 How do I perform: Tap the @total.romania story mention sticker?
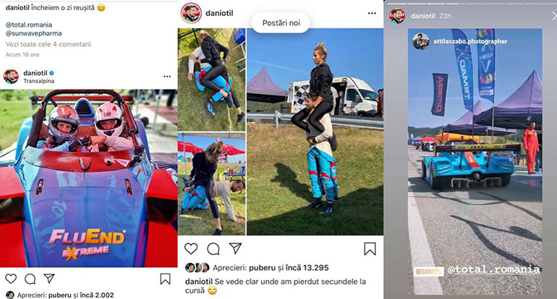(x=494, y=269)
